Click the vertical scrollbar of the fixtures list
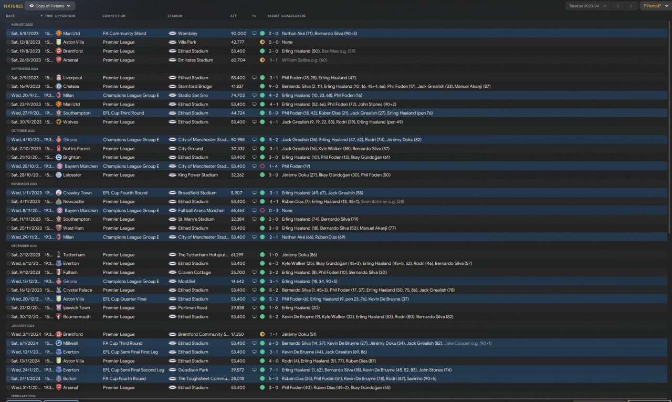The width and height of the screenshot is (672, 402). (669, 126)
